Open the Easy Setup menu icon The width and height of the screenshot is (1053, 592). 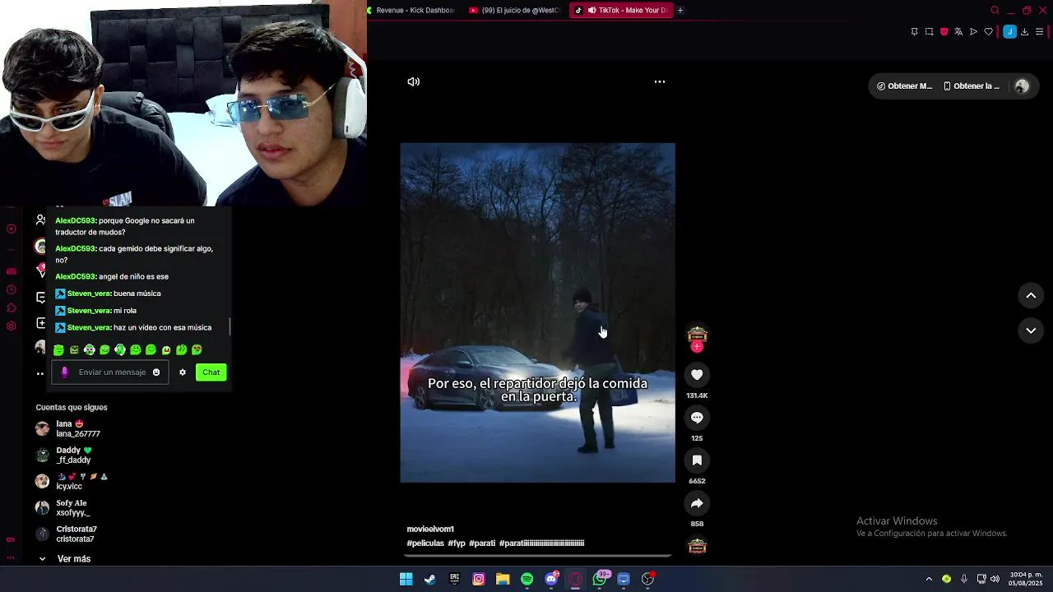point(1039,31)
